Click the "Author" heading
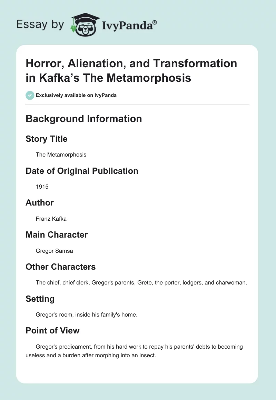Screen dimensions: 276x400 pyautogui.click(x=40, y=203)
